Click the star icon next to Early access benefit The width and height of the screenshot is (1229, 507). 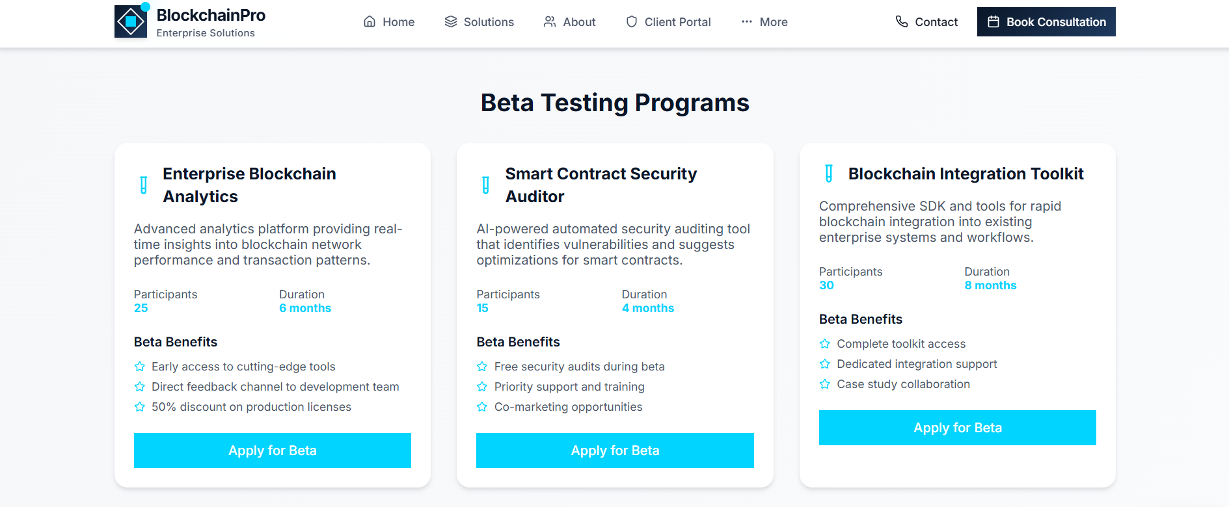pos(139,367)
